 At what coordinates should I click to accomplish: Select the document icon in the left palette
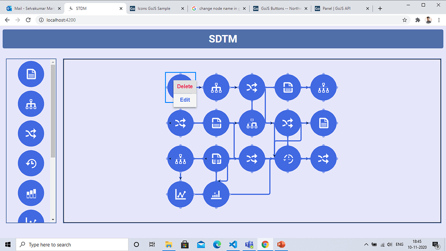pyautogui.click(x=31, y=74)
